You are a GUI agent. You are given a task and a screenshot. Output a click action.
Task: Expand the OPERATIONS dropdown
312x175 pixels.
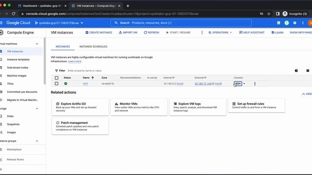pos(220,33)
